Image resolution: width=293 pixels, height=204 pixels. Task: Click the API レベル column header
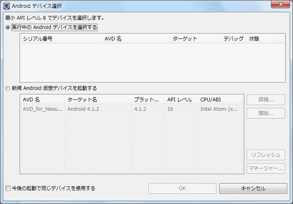click(x=181, y=100)
